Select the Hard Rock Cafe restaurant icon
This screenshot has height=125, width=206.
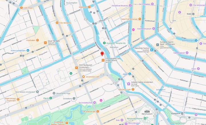[133, 89]
